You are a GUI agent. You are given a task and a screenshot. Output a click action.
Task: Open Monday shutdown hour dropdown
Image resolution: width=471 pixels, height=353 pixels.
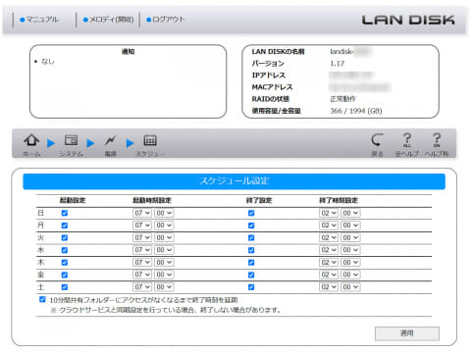(x=329, y=226)
